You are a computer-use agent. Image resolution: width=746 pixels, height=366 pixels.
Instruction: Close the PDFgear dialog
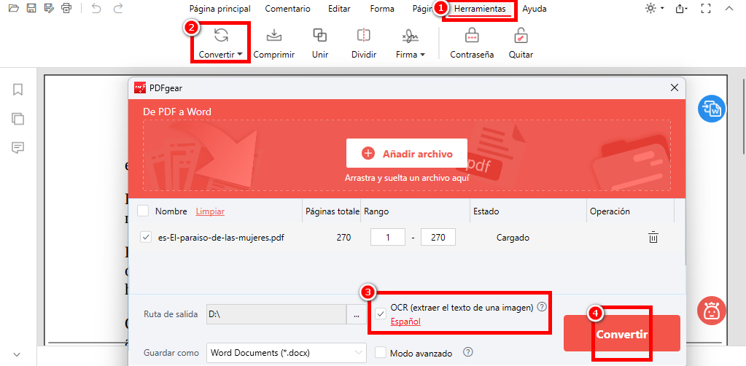[674, 87]
